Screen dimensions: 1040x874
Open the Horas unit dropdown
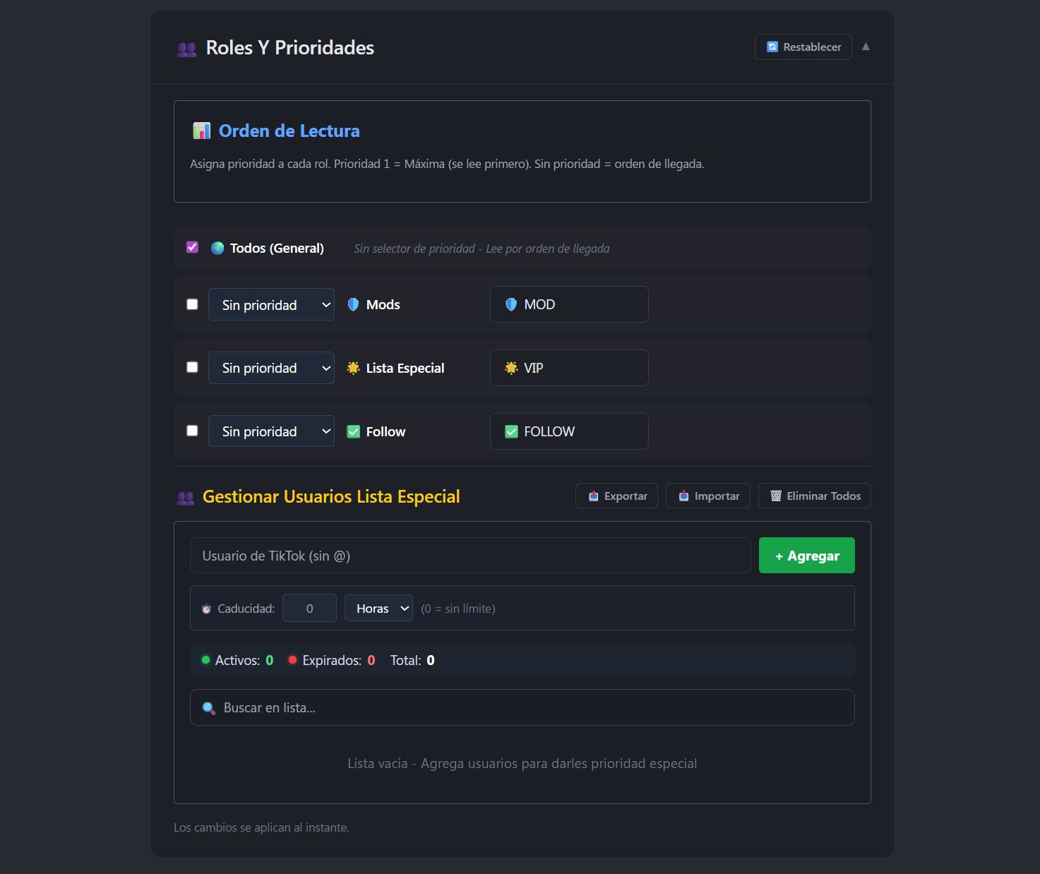point(378,608)
